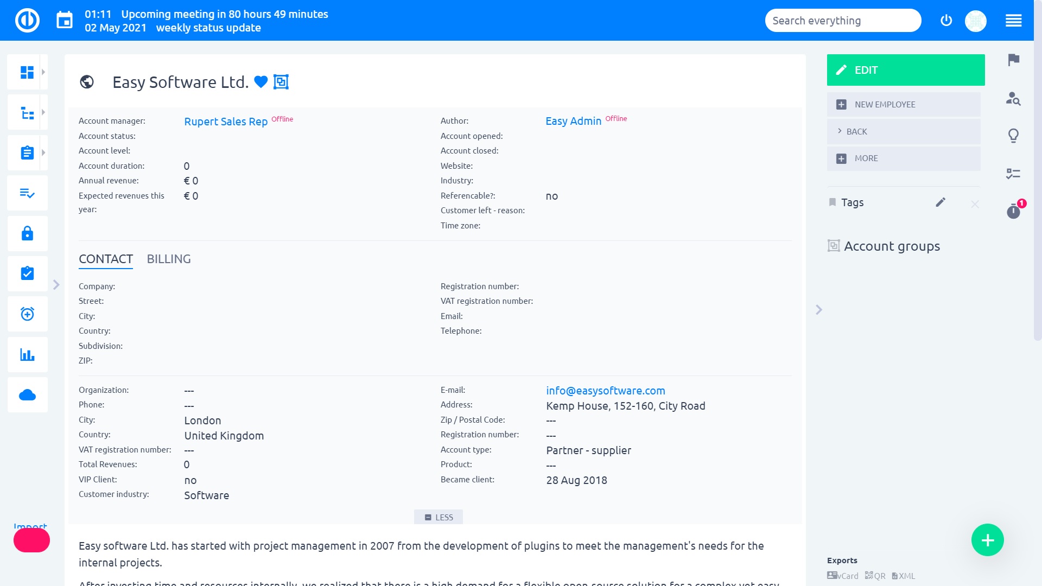Click the lock icon in the left sidebar
Image resolution: width=1042 pixels, height=586 pixels.
(27, 233)
